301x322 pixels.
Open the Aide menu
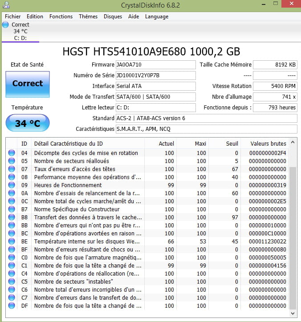(134, 17)
